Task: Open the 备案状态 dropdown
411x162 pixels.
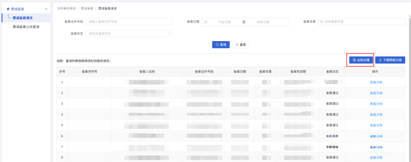Action: tap(129, 33)
